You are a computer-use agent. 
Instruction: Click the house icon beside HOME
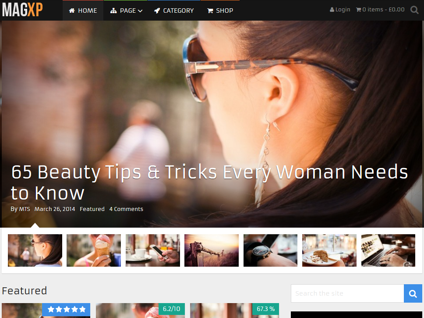[x=72, y=11]
